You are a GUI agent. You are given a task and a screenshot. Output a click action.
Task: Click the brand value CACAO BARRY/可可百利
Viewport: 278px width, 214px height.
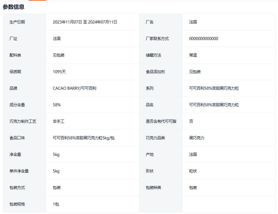(x=74, y=88)
